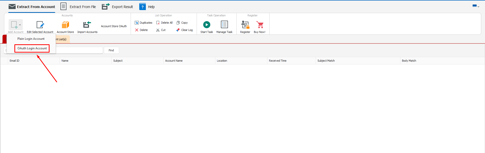Click the Edit Selected Account icon
Screen dimensions: 485x153
point(40,25)
